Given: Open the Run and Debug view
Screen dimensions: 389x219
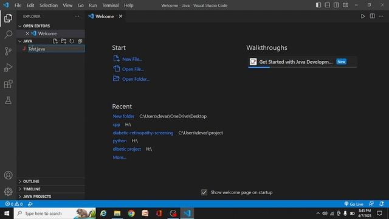Looking at the screenshot, I should point(8,68).
